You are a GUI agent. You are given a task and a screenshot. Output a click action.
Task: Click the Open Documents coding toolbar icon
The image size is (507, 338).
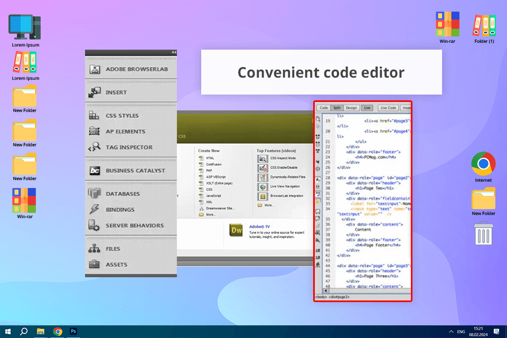318,119
